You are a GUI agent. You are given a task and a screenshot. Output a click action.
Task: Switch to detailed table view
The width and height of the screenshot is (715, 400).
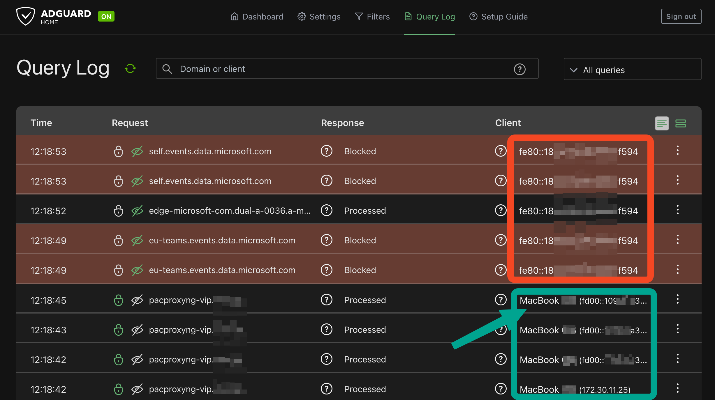tap(681, 123)
